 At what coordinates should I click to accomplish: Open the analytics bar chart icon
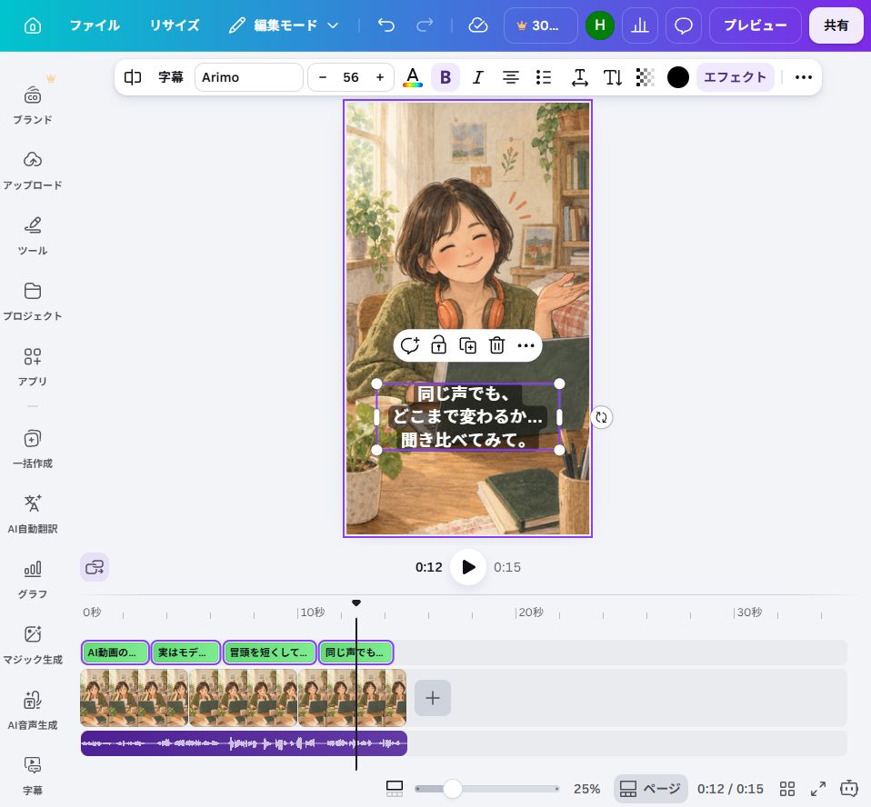click(640, 25)
